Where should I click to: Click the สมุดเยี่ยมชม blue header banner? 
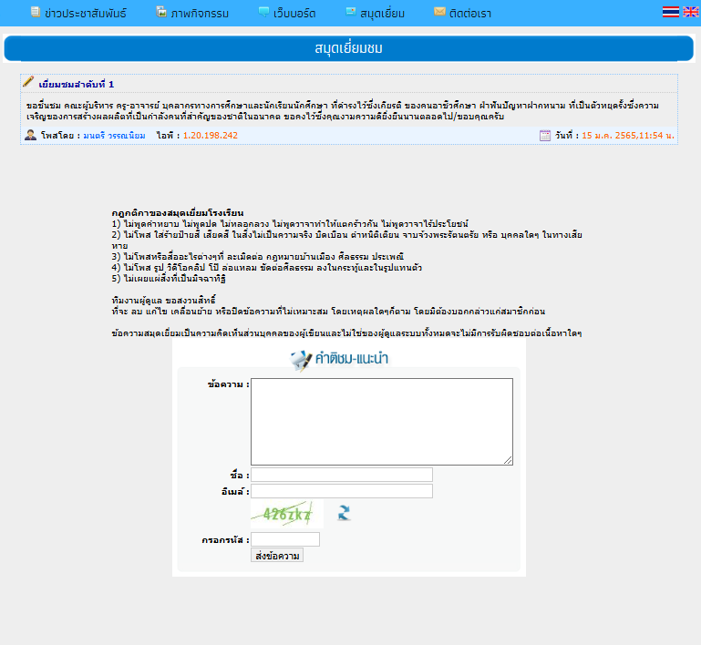(349, 48)
